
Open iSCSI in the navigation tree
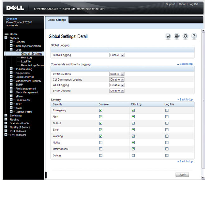19,108
